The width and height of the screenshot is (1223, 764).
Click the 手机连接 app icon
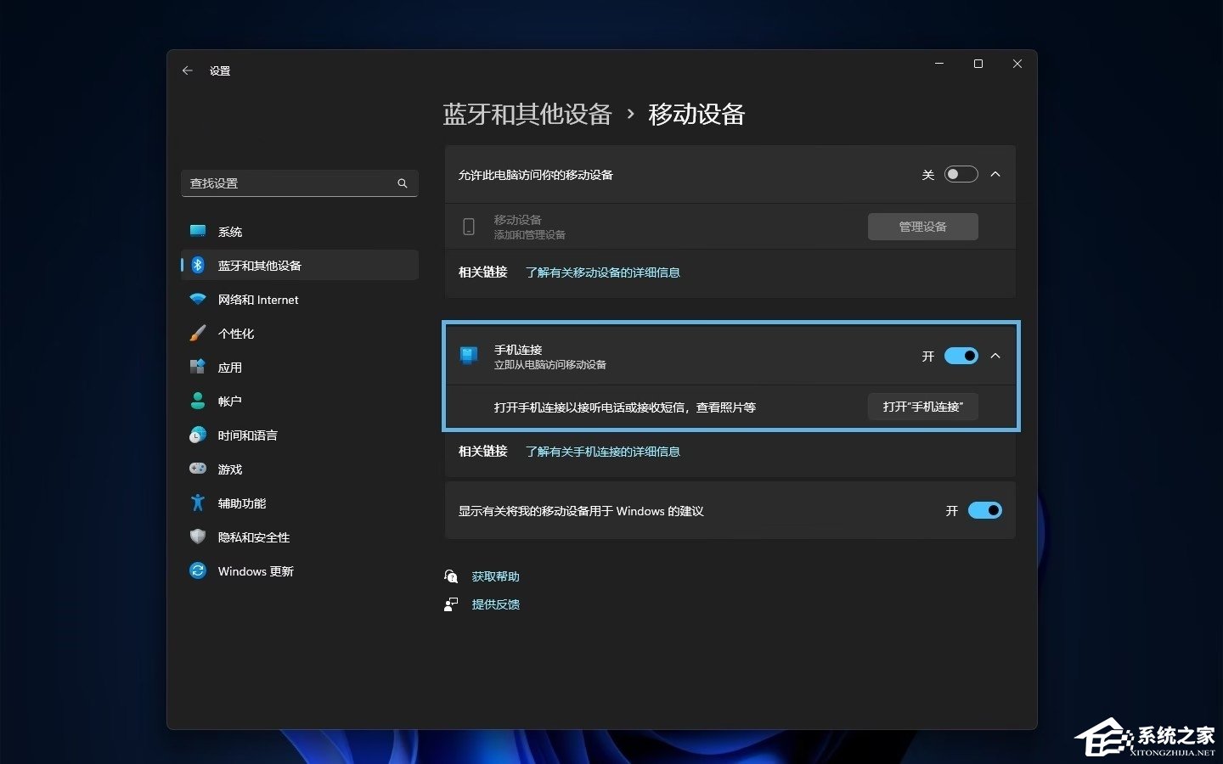(468, 356)
